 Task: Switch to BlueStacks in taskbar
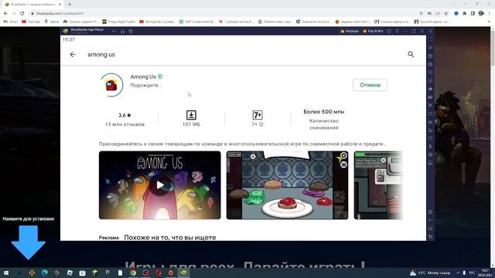tap(183, 273)
